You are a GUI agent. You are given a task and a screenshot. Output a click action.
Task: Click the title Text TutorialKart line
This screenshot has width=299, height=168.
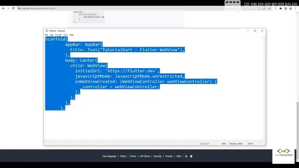(x=127, y=50)
